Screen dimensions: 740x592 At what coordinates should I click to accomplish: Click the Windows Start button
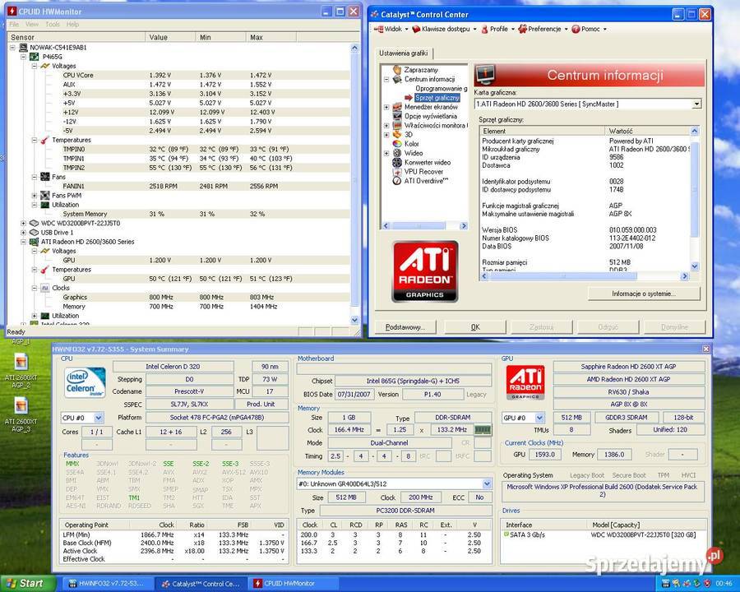[x=26, y=583]
